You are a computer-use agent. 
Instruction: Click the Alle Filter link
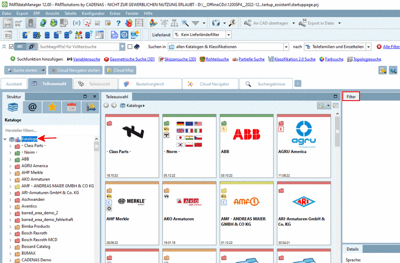391,47
